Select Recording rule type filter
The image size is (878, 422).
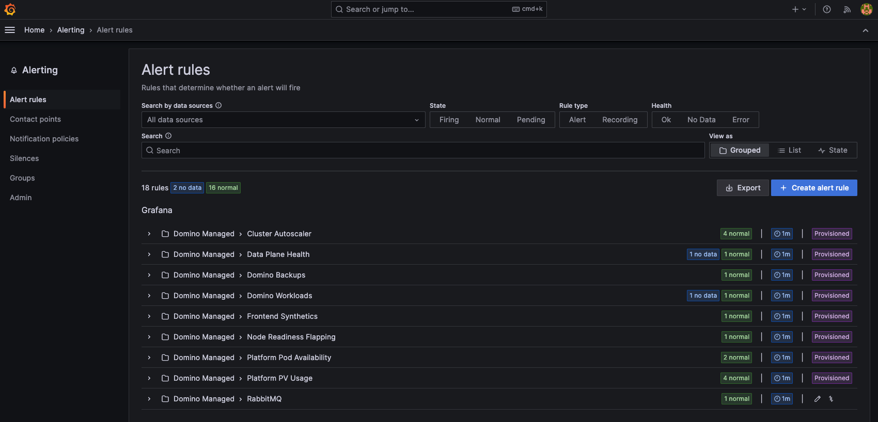620,120
